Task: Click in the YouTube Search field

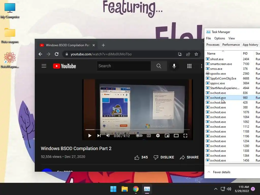Action: (124, 66)
